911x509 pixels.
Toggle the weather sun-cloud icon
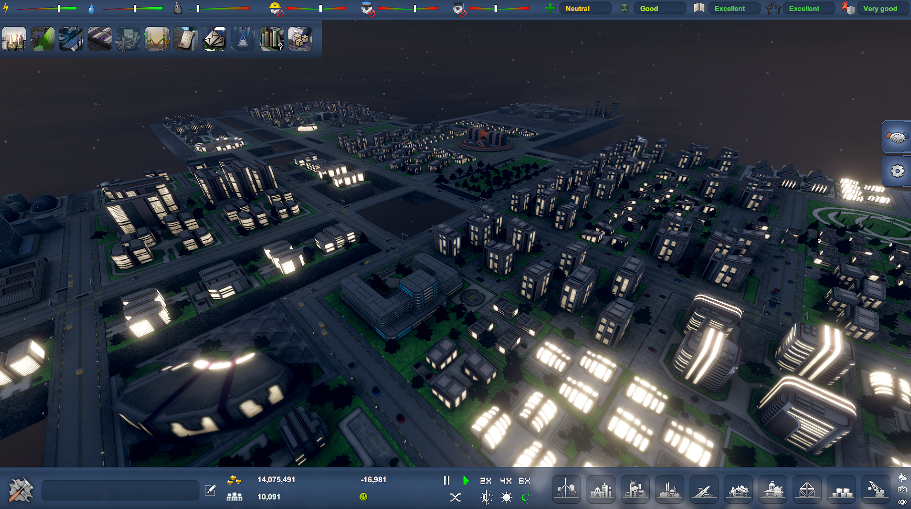coord(902,478)
